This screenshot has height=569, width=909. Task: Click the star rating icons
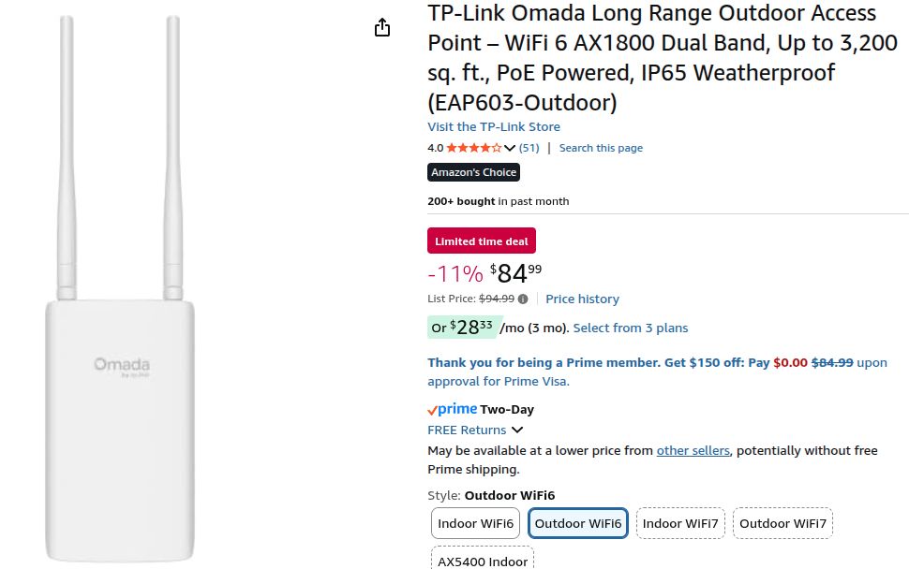click(473, 148)
